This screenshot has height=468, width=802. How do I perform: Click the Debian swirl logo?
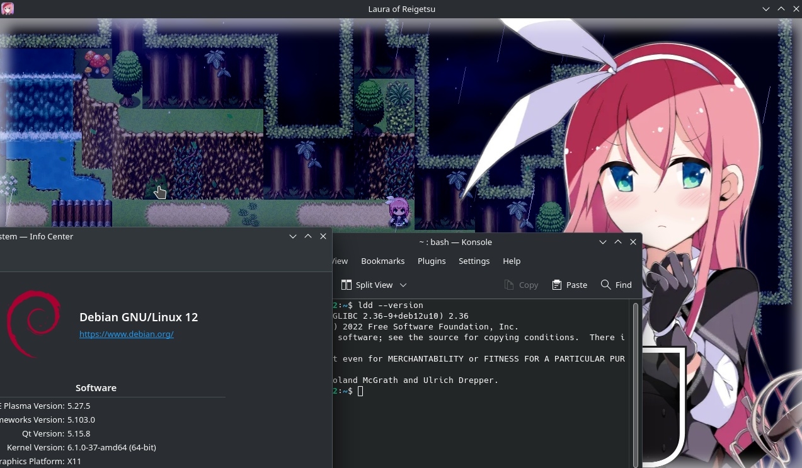point(34,322)
